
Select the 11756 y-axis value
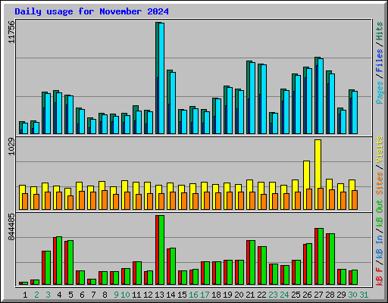click(11, 32)
